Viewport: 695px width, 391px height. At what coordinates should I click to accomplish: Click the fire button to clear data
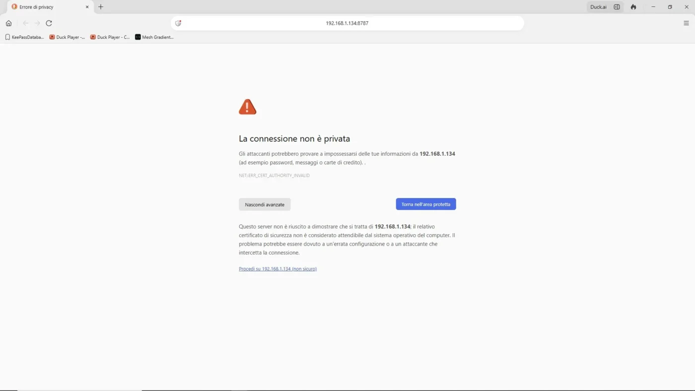pos(633,7)
